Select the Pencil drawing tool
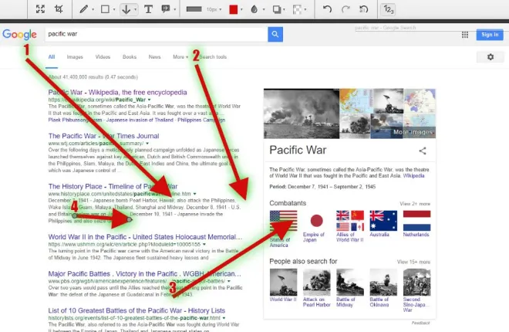This screenshot has width=509, height=332. coord(84,9)
